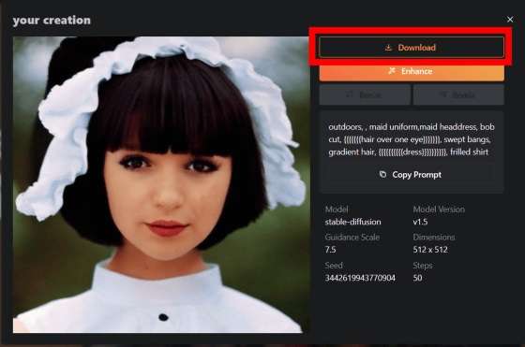Click the prompt text starting with 'outdoors'

tap(412, 139)
